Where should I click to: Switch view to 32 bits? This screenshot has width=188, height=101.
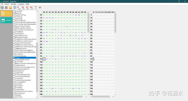point(27,8)
